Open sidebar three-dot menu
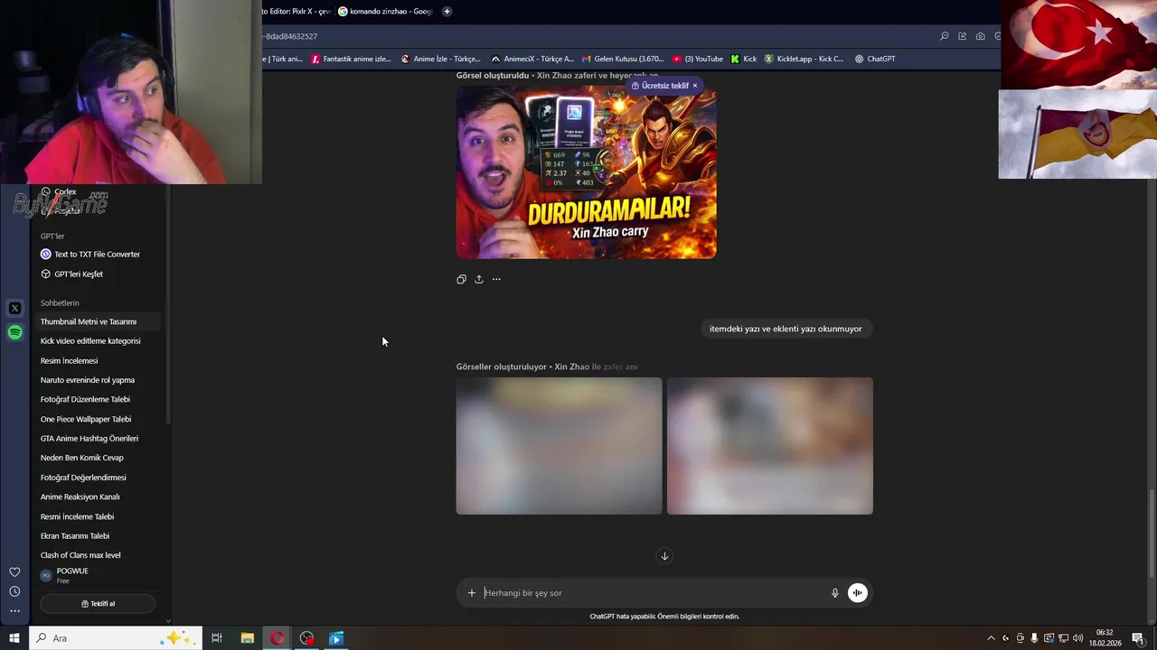 pyautogui.click(x=14, y=611)
